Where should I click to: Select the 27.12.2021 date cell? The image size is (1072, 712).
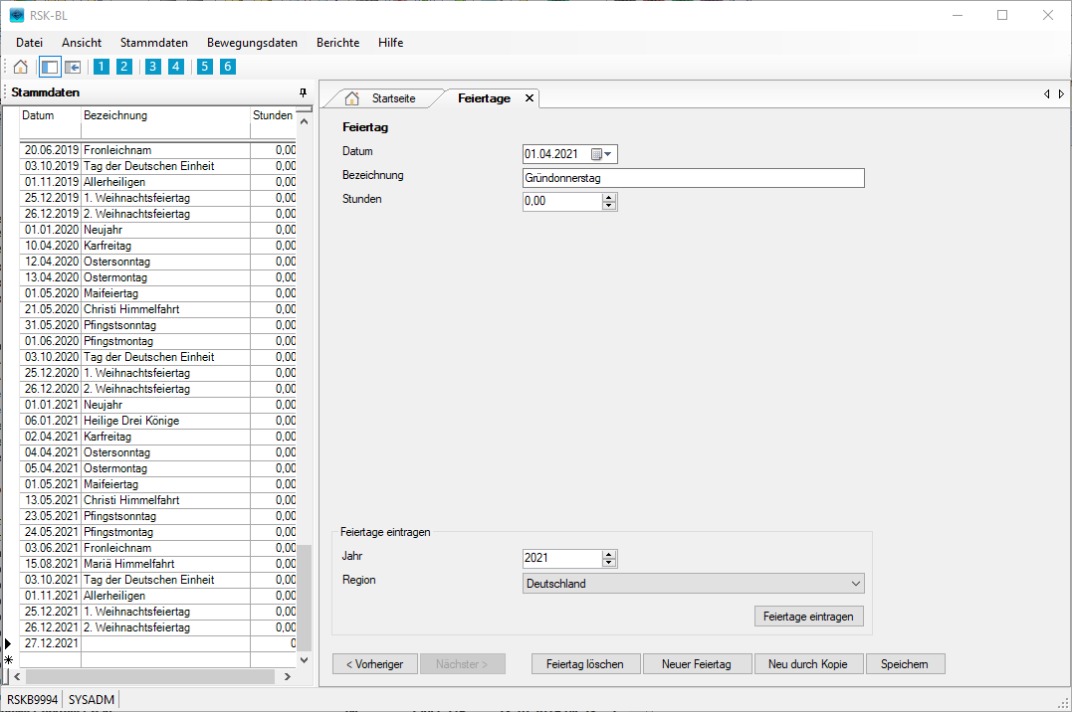tap(52, 643)
